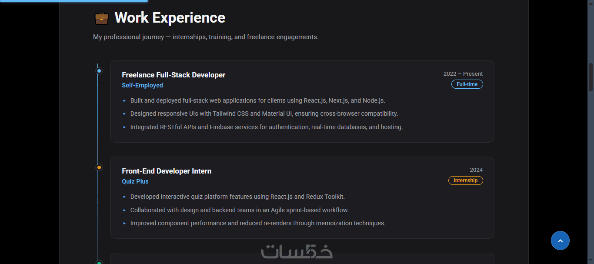The image size is (594, 264).
Task: Click the bullet arrow before 'Designed responsive UIs'
Action: point(124,114)
